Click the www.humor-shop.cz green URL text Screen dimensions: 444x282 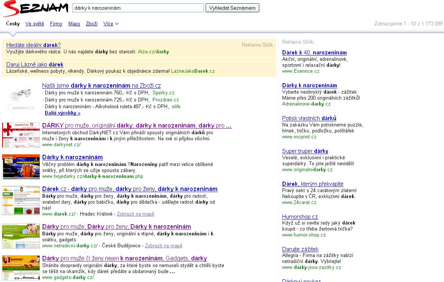coord(304,235)
